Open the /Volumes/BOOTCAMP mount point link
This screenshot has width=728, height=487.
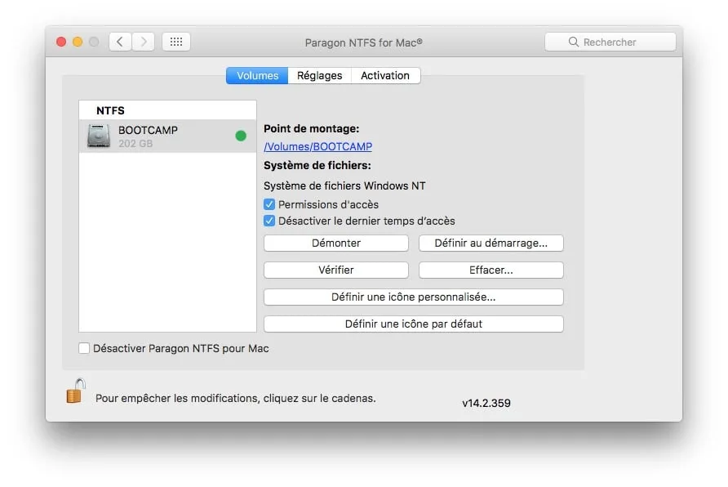(x=317, y=146)
